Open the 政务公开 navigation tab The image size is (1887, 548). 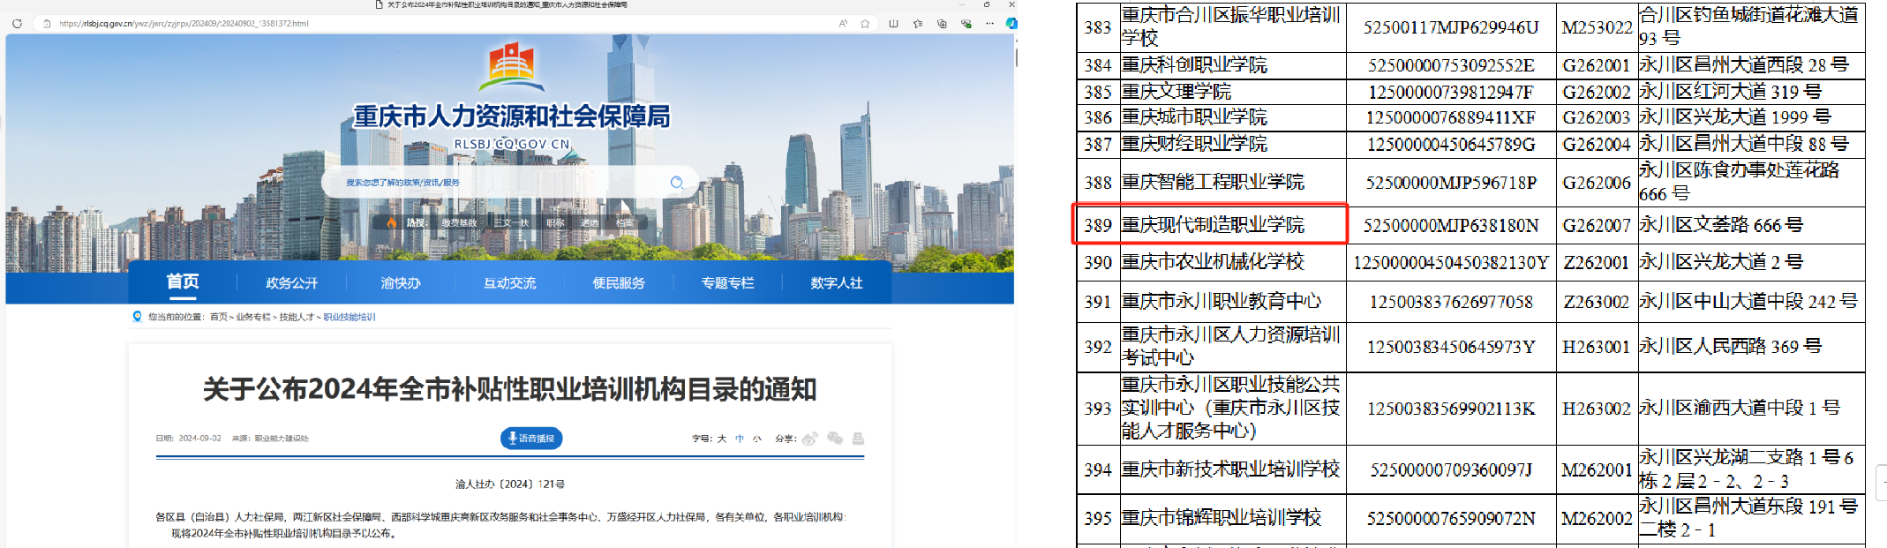(x=291, y=283)
